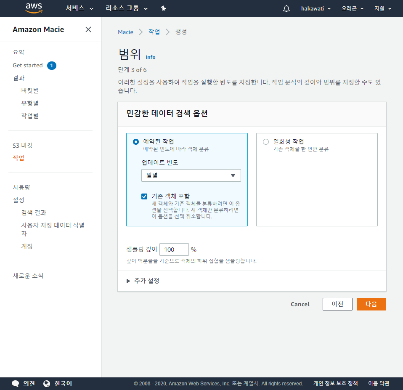Viewport: 403px width, 390px height.
Task: Uncheck the 기존 객체 포함 checkbox
Action: pos(144,196)
